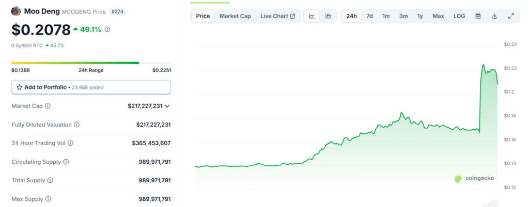Switch to the candlestick chart icon

[x=328, y=16]
